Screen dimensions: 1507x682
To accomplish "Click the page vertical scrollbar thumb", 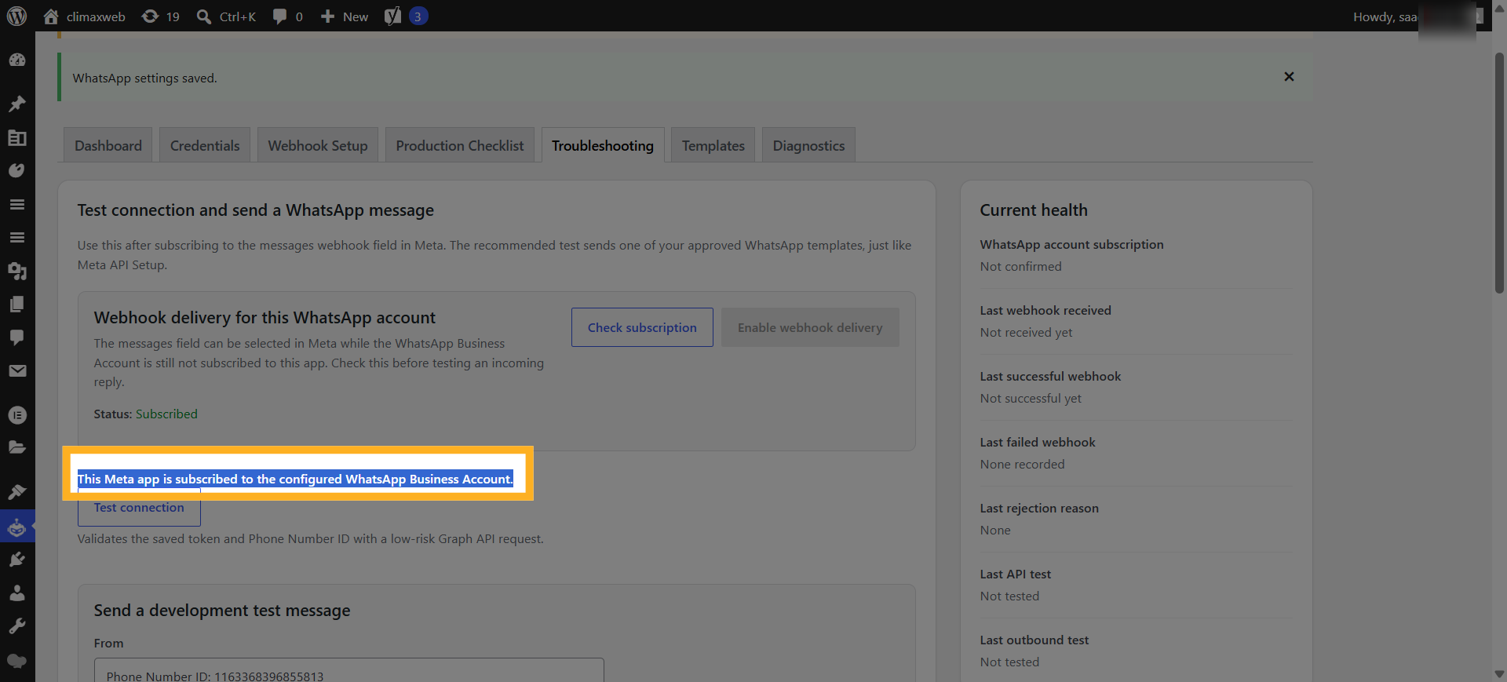I will (x=1500, y=173).
